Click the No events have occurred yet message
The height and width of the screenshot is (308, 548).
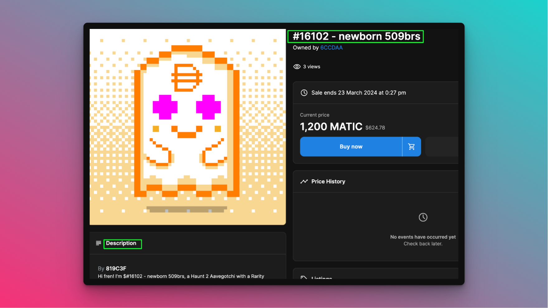[x=423, y=237]
